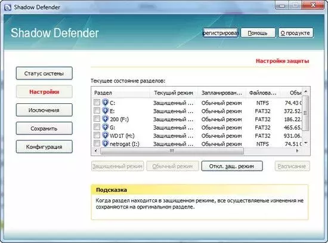This screenshot has height=243, width=328.
Task: Check the box for drive C:
Action: (97, 103)
